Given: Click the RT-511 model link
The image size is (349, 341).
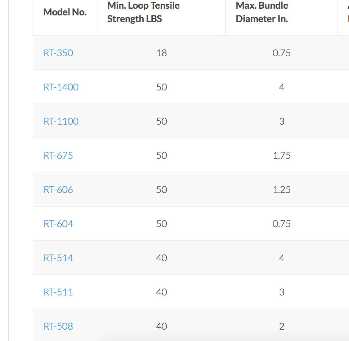Looking at the screenshot, I should (58, 292).
